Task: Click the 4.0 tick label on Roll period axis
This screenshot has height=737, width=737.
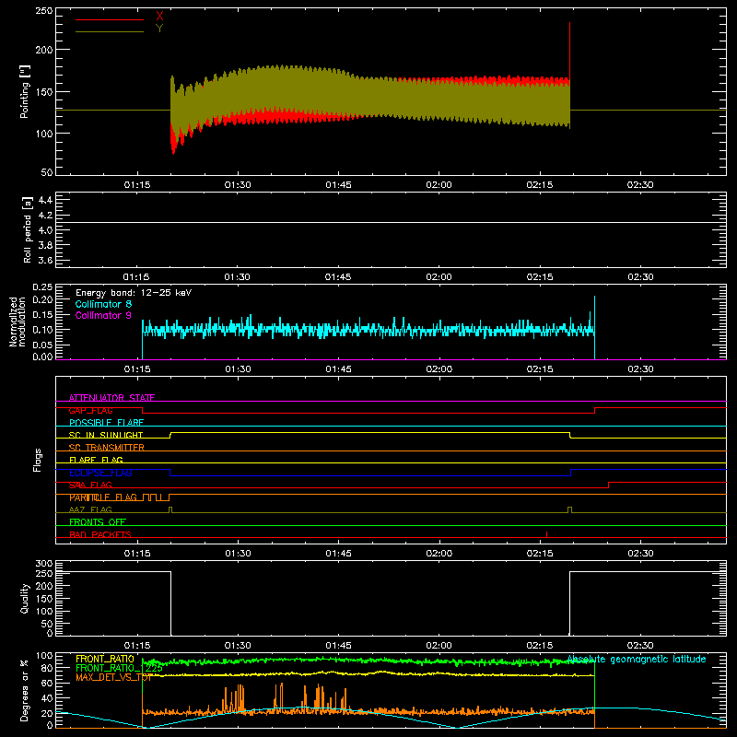Action: [x=45, y=229]
